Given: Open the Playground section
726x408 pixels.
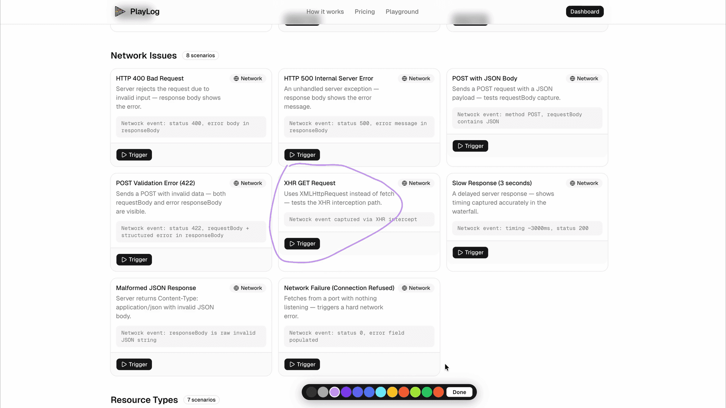Looking at the screenshot, I should [x=402, y=12].
